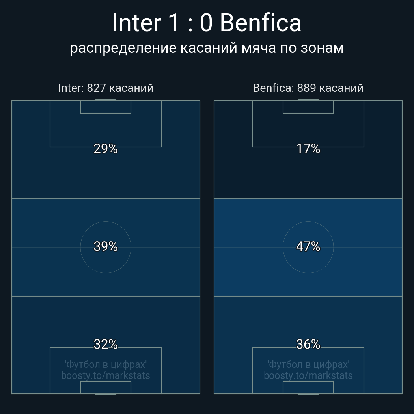Click the bottom goal area on Benfica pitch
The image size is (414, 414).
(308, 387)
